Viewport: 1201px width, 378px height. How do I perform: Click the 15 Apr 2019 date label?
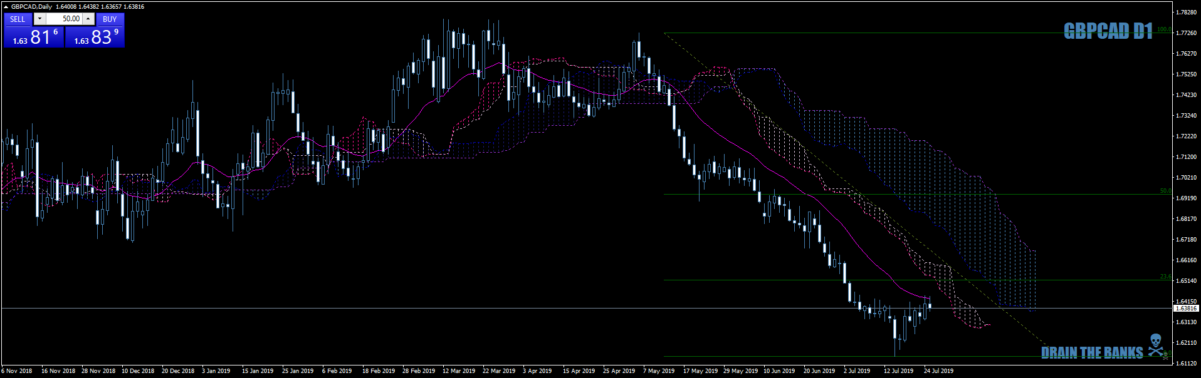pyautogui.click(x=579, y=371)
